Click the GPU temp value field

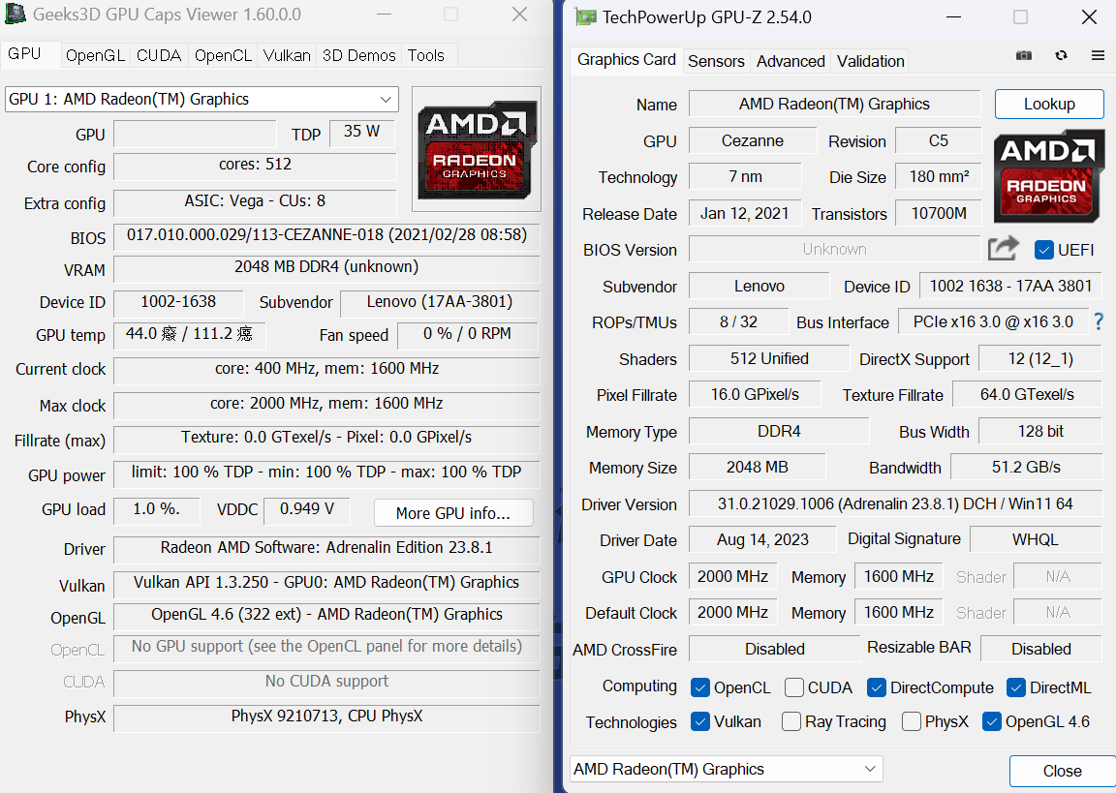point(189,335)
